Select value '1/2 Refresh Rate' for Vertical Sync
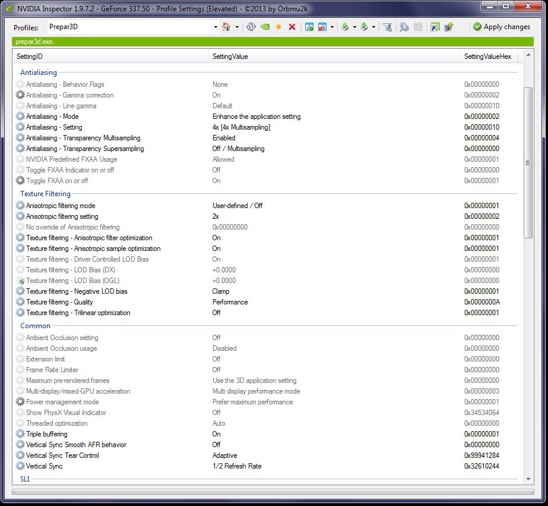The height and width of the screenshot is (506, 548). (x=237, y=466)
